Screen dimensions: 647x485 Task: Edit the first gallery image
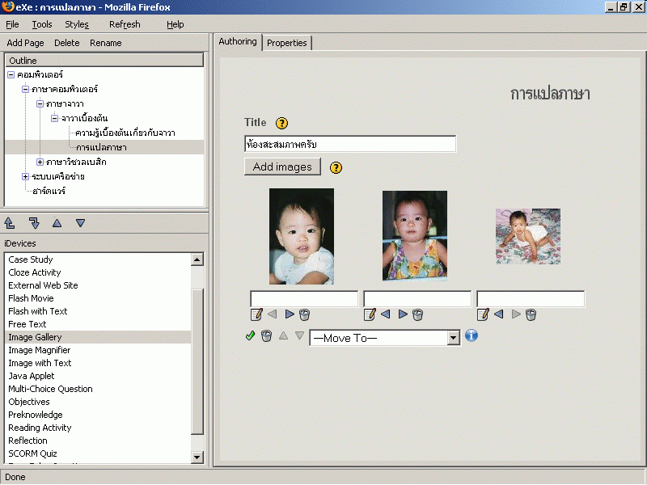[x=256, y=314]
